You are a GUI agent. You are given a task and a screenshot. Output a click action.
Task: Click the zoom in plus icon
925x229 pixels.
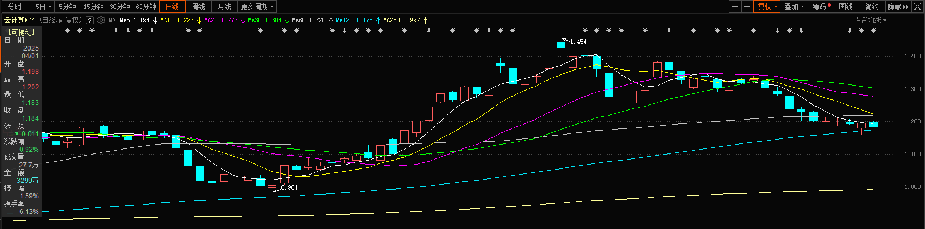[x=735, y=7]
